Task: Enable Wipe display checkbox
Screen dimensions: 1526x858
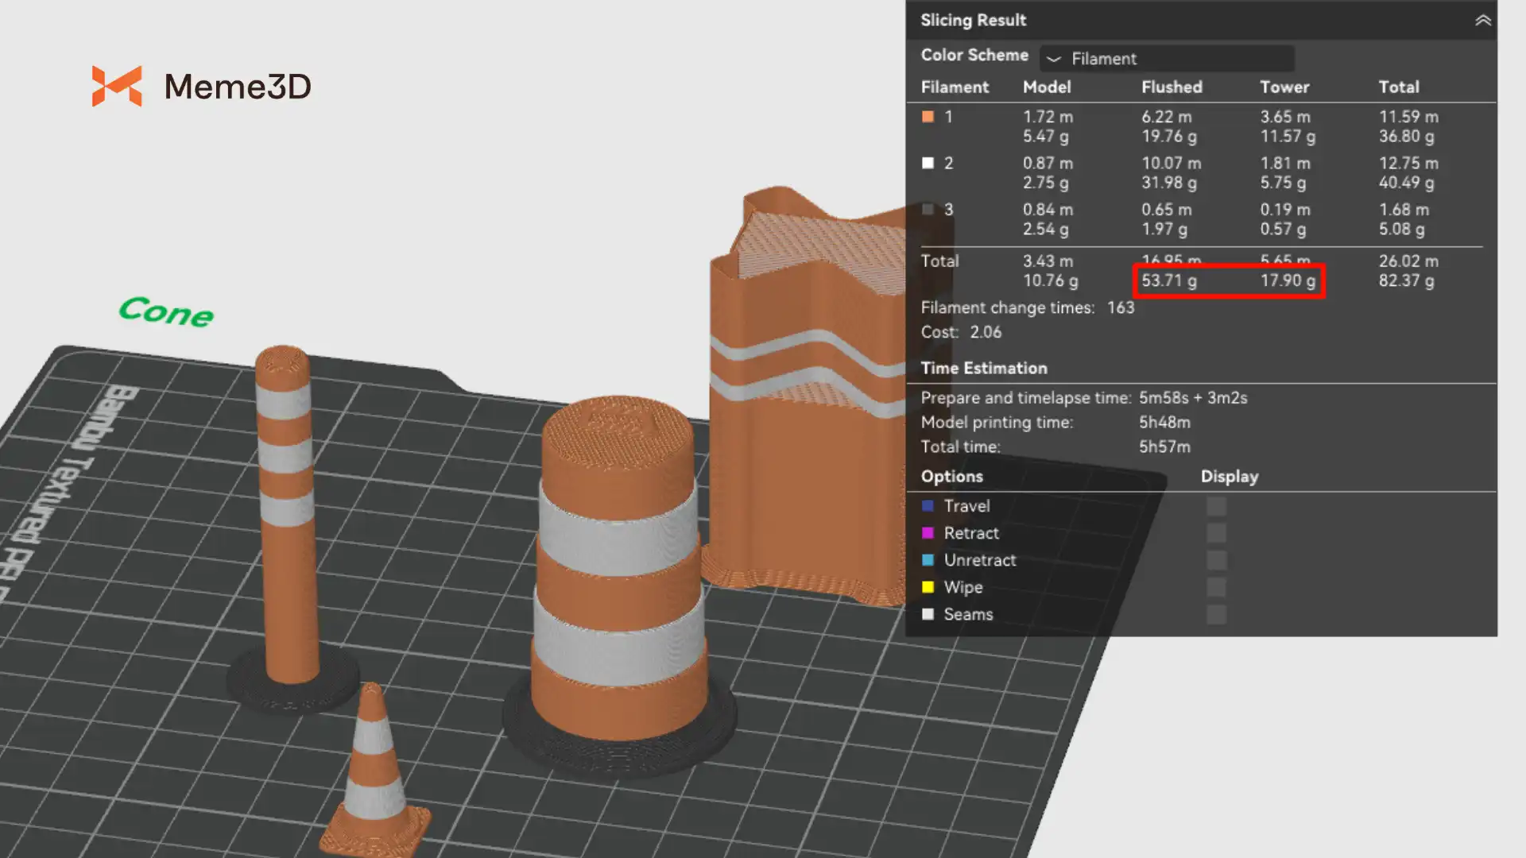Action: pyautogui.click(x=1216, y=587)
